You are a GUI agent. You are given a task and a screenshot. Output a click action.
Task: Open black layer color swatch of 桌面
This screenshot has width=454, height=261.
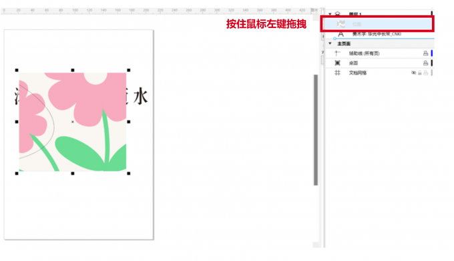tap(432, 63)
